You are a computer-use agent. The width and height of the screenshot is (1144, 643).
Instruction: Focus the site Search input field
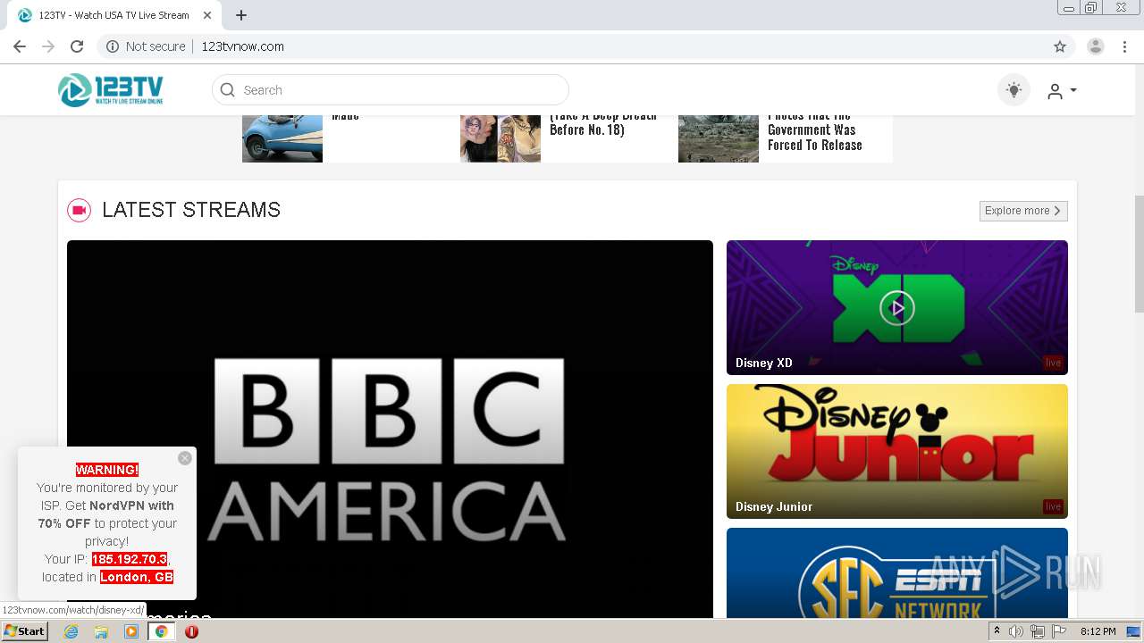(x=391, y=90)
